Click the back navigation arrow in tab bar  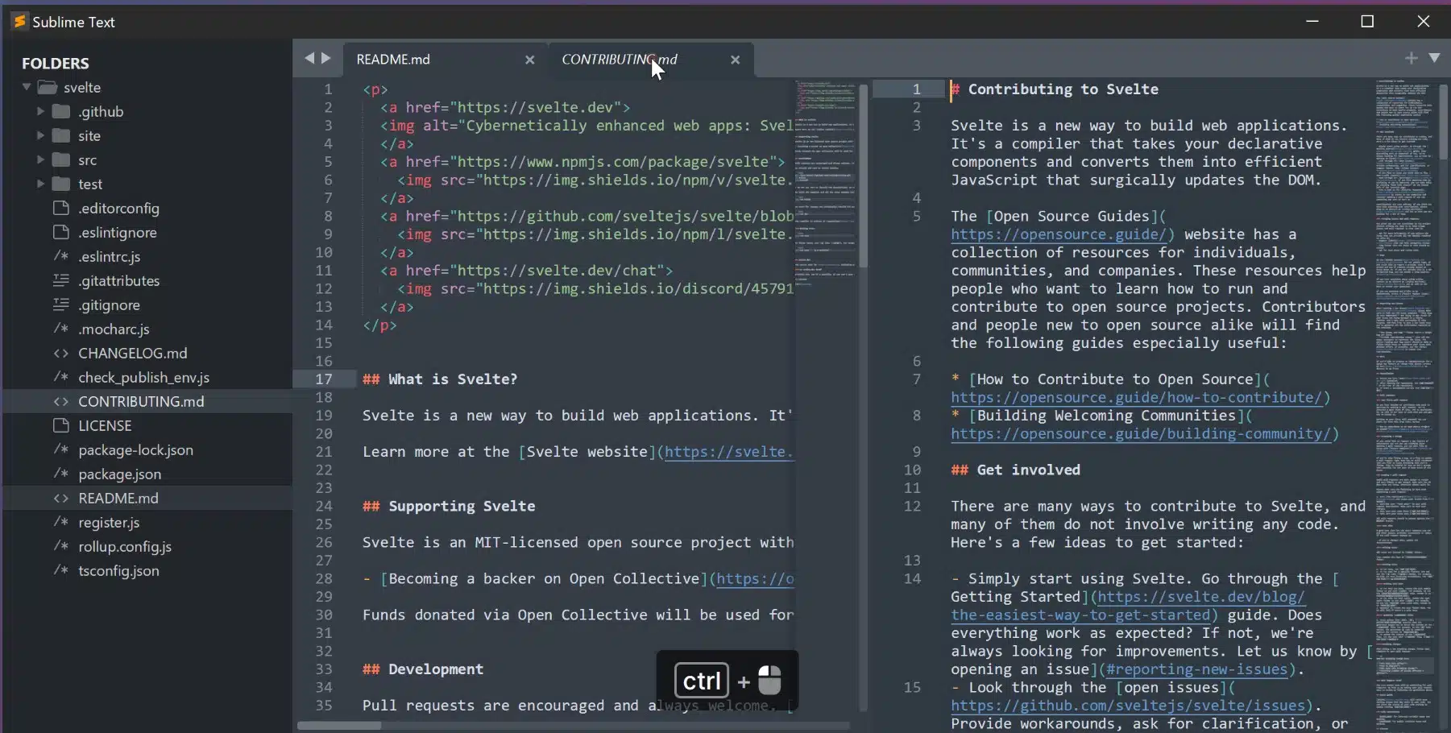click(309, 58)
